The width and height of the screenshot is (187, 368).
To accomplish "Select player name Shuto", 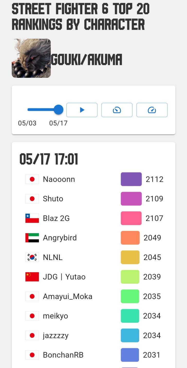I will tap(53, 199).
